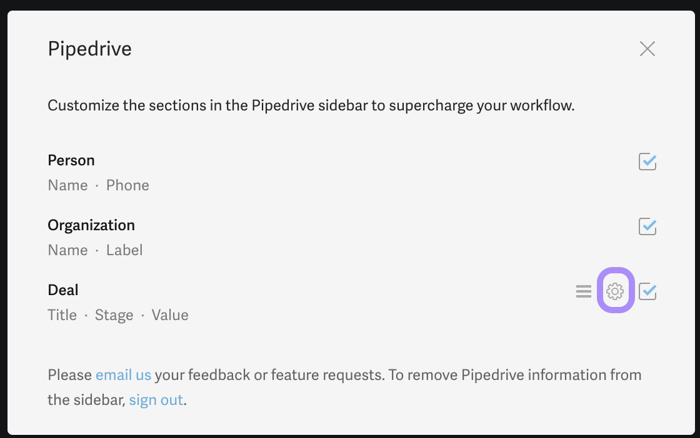Select the Organization section heading

pyautogui.click(x=91, y=225)
